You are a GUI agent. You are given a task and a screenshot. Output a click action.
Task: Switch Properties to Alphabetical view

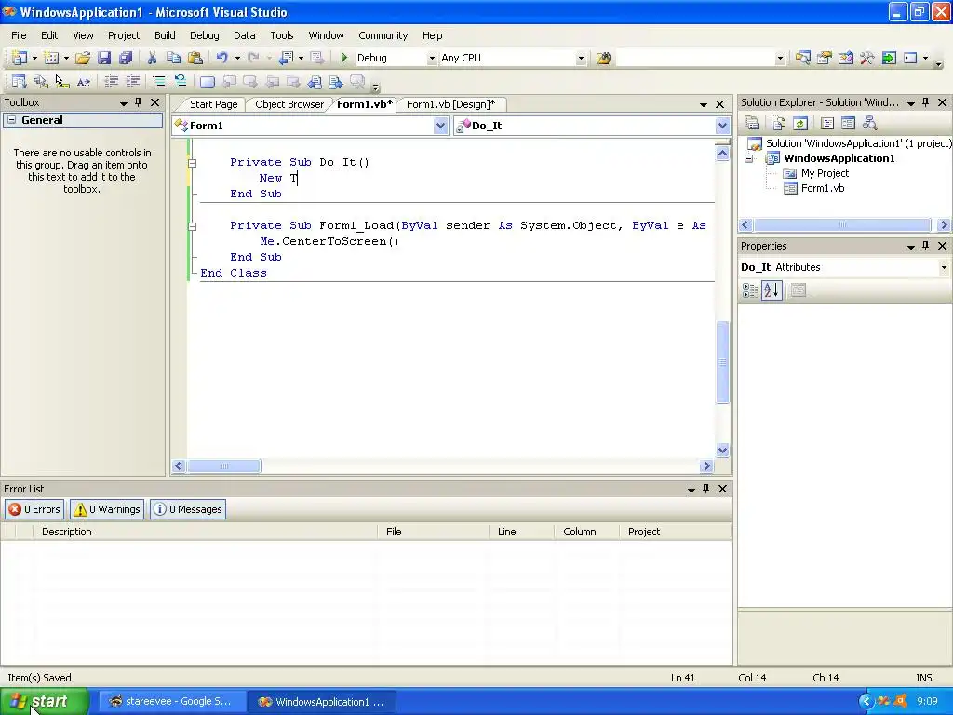772,290
